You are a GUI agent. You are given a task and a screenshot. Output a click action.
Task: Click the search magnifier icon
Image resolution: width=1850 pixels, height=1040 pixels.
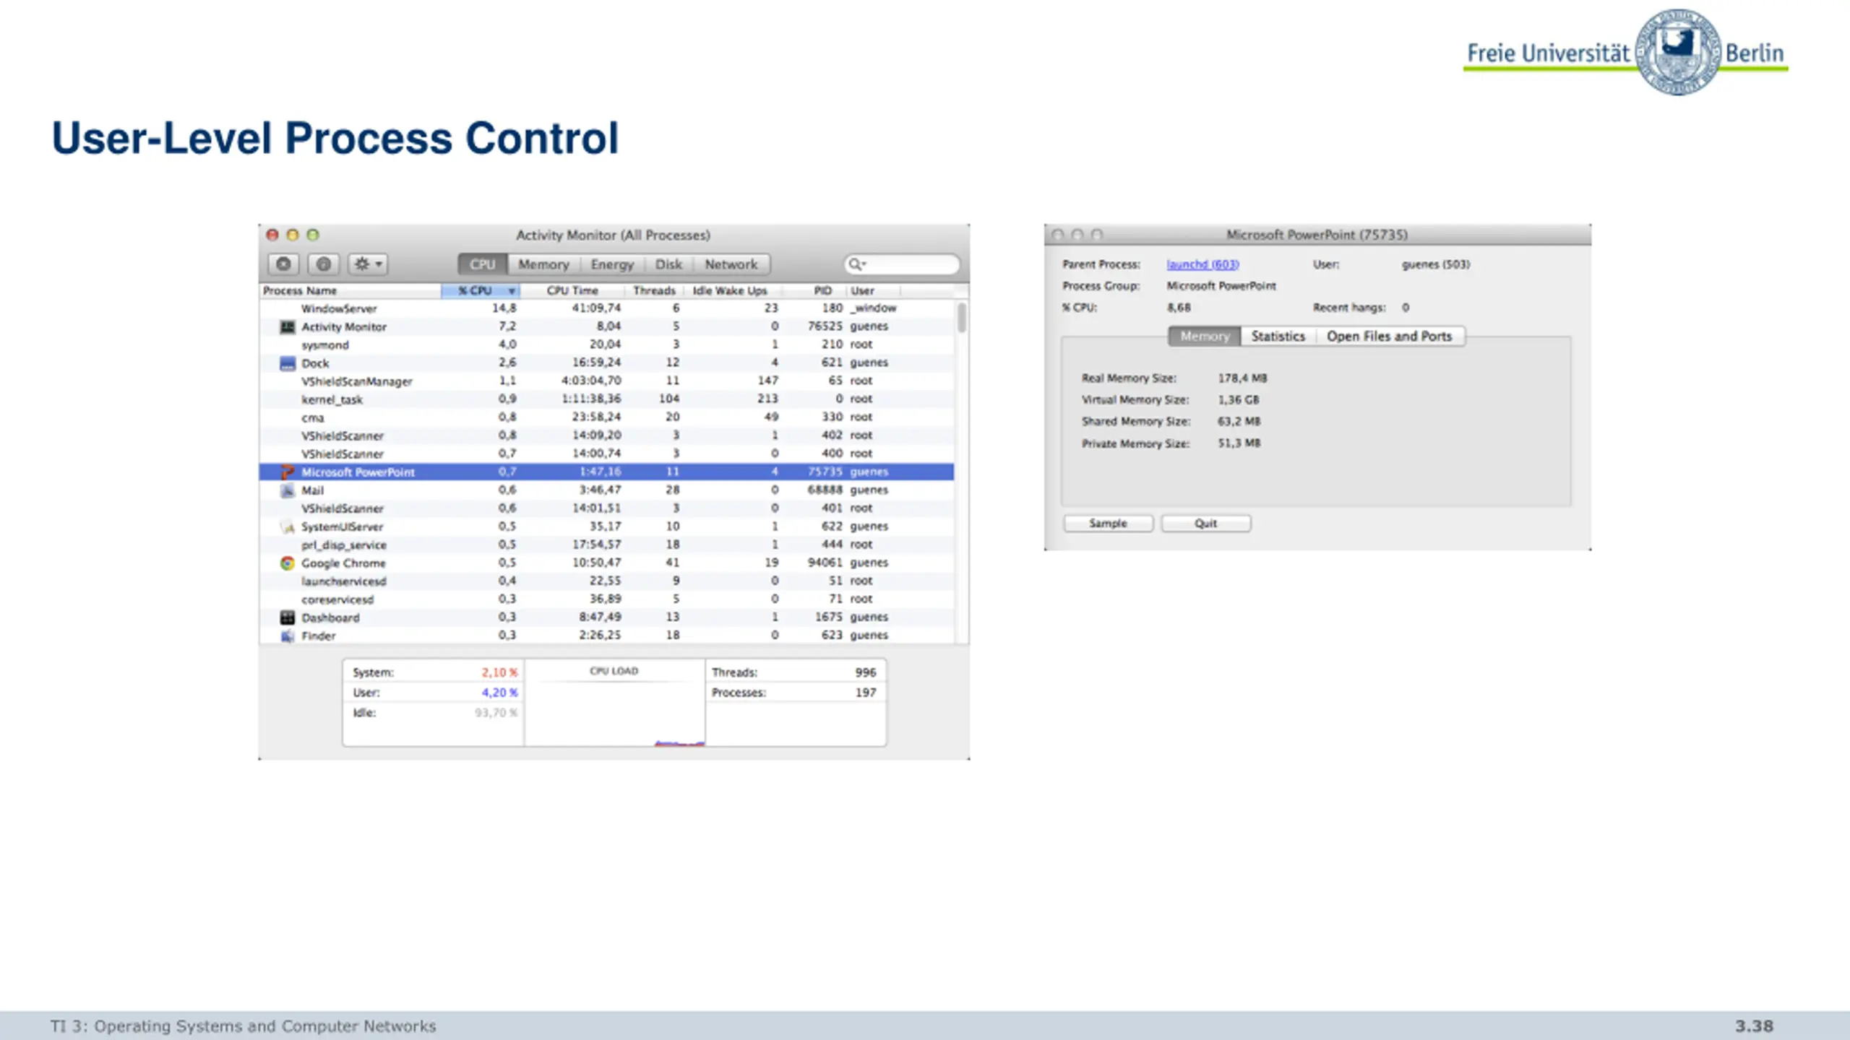[856, 264]
